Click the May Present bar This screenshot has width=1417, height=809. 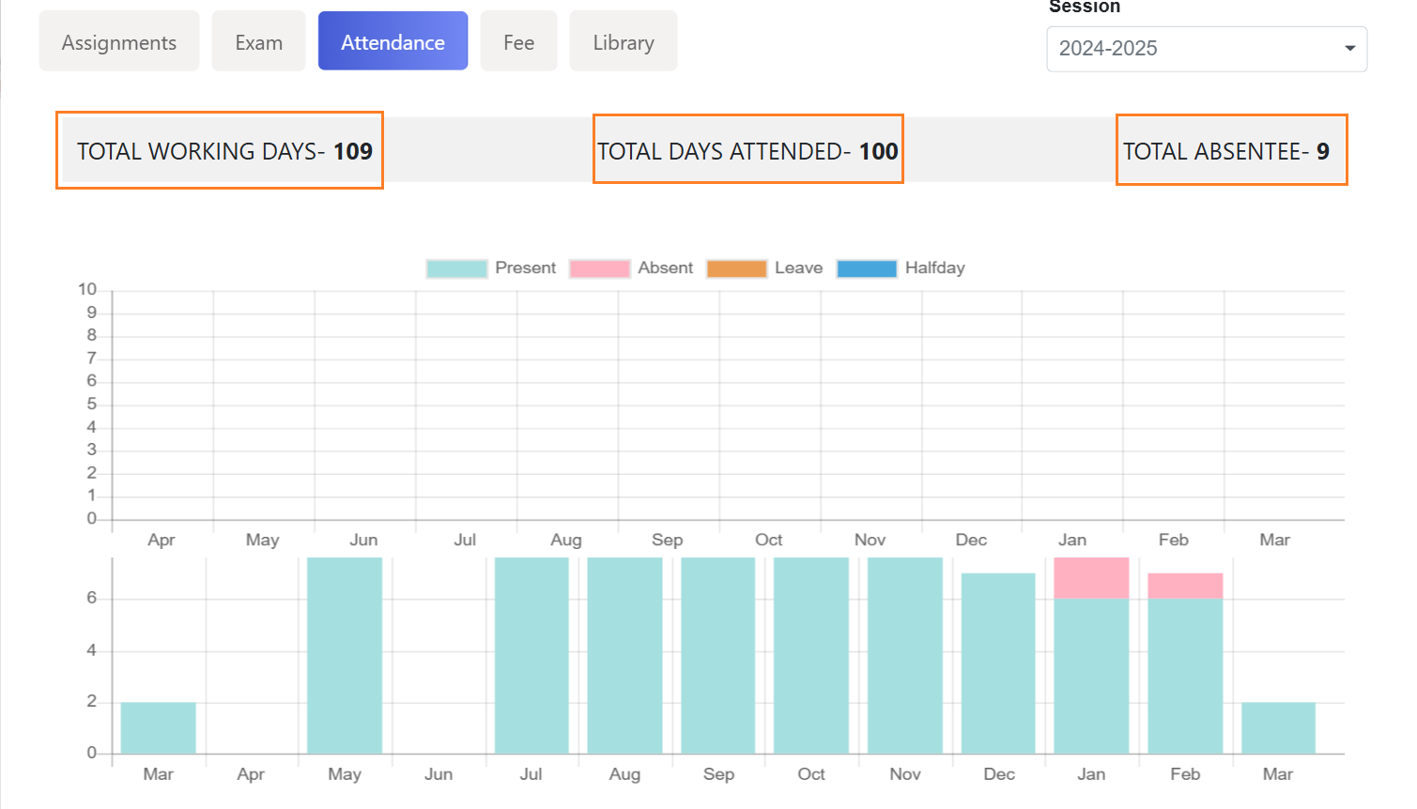click(x=345, y=657)
